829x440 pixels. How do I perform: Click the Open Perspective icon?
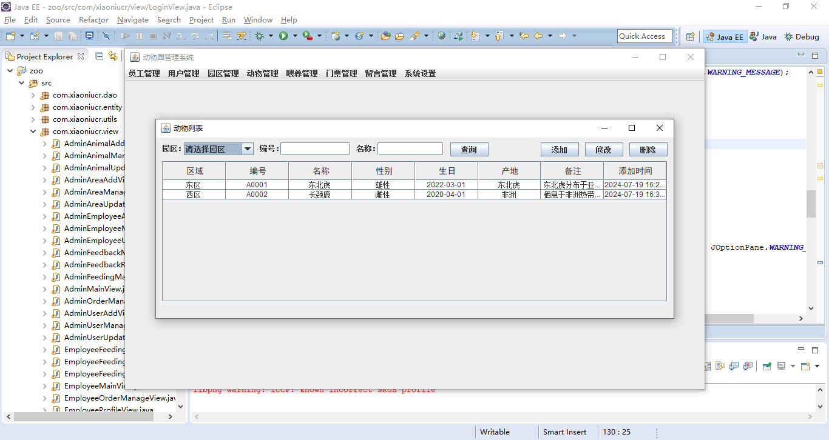(690, 36)
